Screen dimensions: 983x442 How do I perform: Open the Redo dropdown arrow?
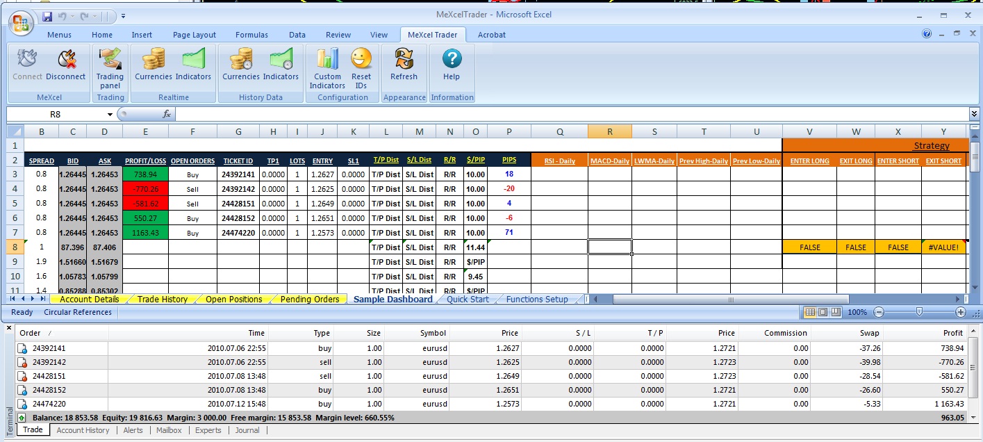point(93,15)
